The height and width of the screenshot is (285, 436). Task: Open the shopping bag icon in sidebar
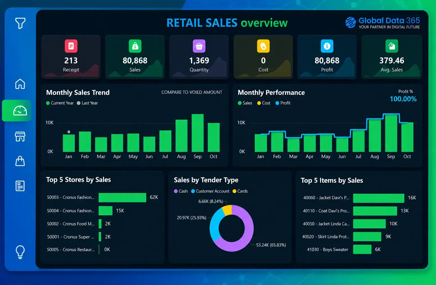[20, 161]
